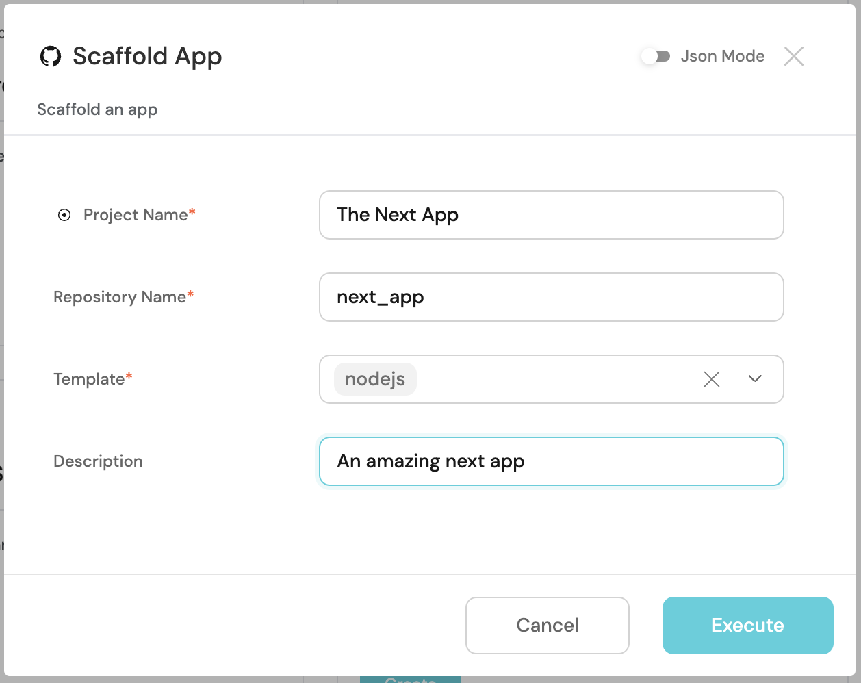Click the target icon beside Project Name
The height and width of the screenshot is (683, 861).
64,216
